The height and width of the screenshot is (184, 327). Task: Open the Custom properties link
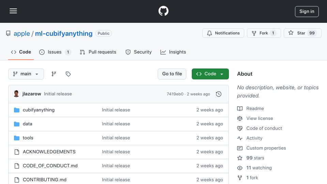click(x=266, y=148)
